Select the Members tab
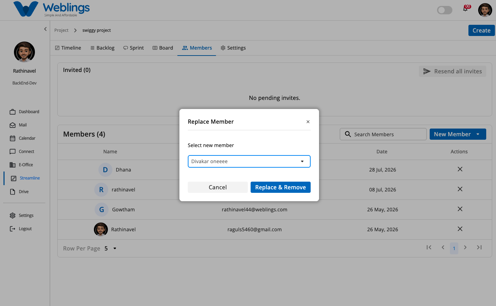Viewport: 496px width, 306px height. 197,48
